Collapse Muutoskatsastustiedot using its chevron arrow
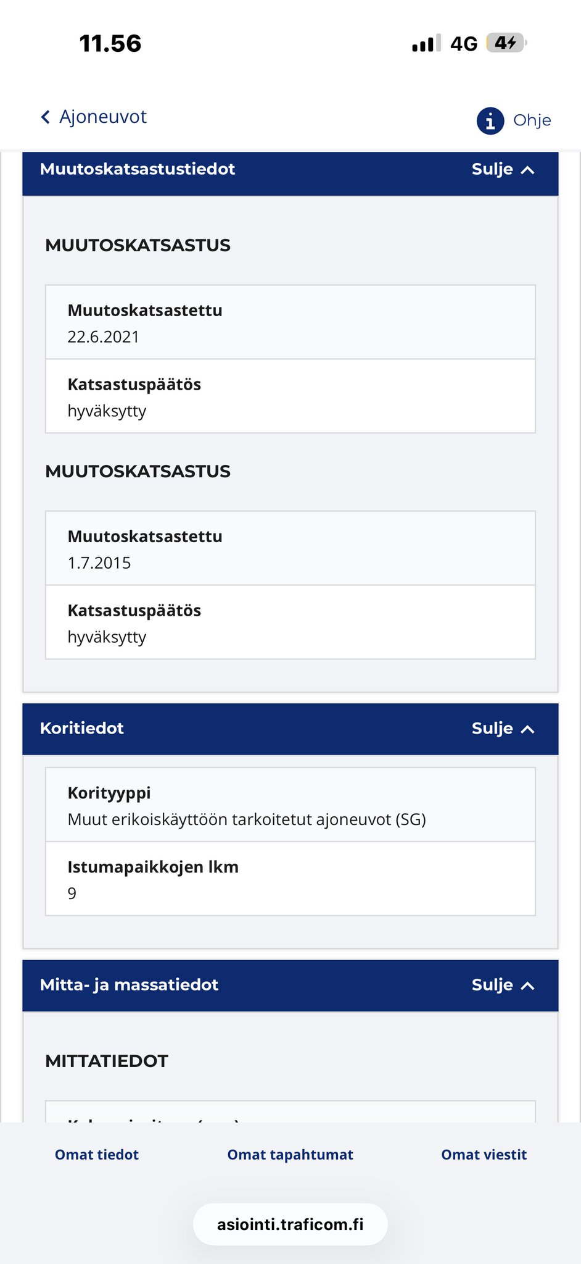 click(527, 170)
